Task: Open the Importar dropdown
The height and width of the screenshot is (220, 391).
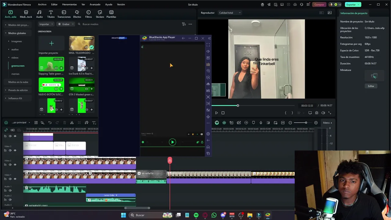Action: tap(46, 24)
